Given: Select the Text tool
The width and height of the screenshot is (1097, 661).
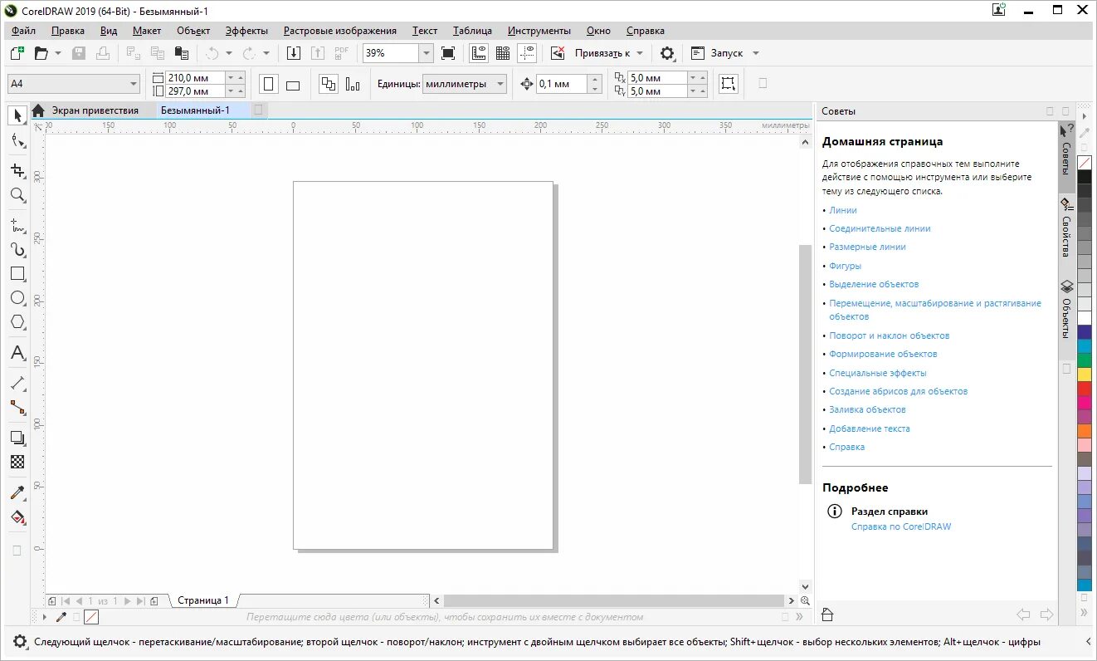Looking at the screenshot, I should click(17, 353).
